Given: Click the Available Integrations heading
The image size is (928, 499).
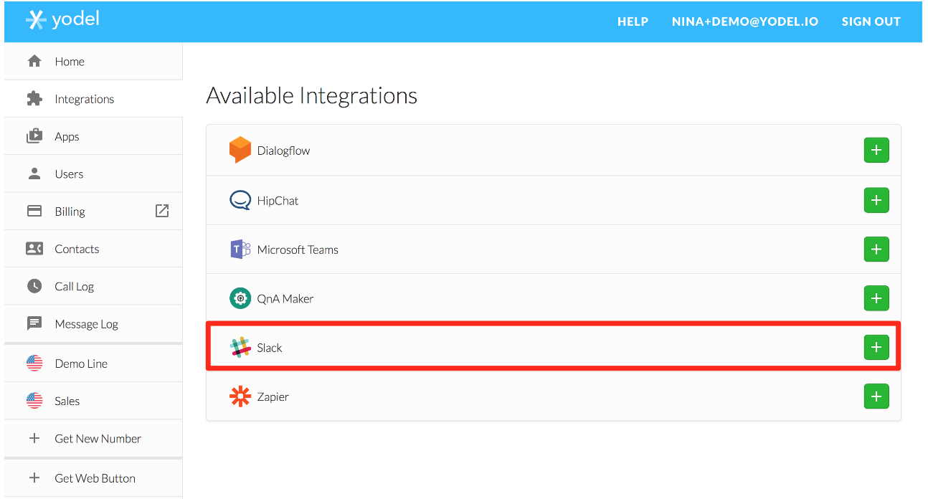Looking at the screenshot, I should (x=312, y=95).
